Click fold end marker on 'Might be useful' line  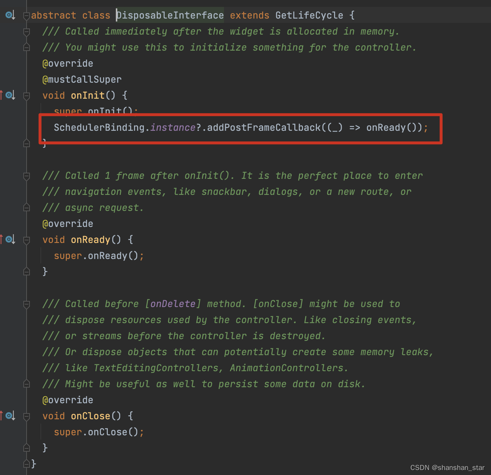pos(26,383)
